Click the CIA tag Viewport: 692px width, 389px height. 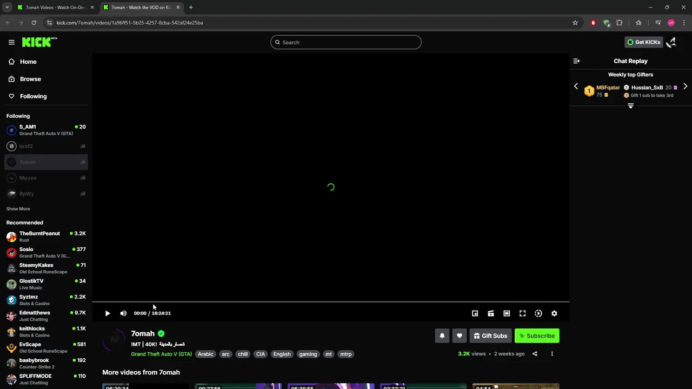click(261, 354)
